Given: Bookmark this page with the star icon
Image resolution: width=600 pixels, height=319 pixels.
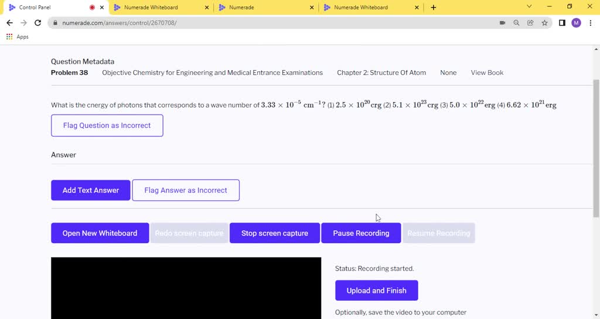Looking at the screenshot, I should [x=544, y=23].
